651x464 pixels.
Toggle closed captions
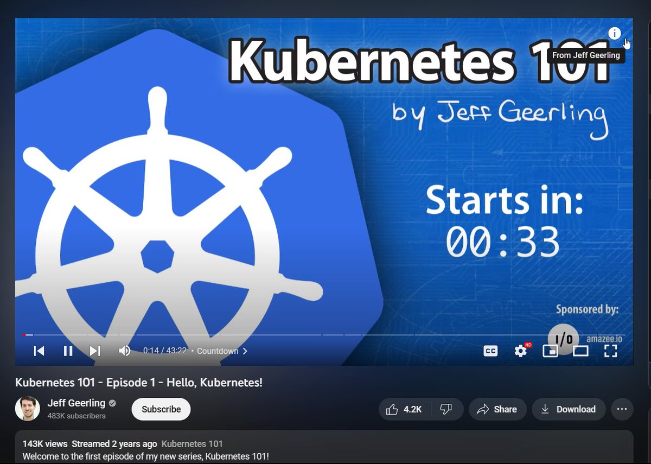point(490,351)
